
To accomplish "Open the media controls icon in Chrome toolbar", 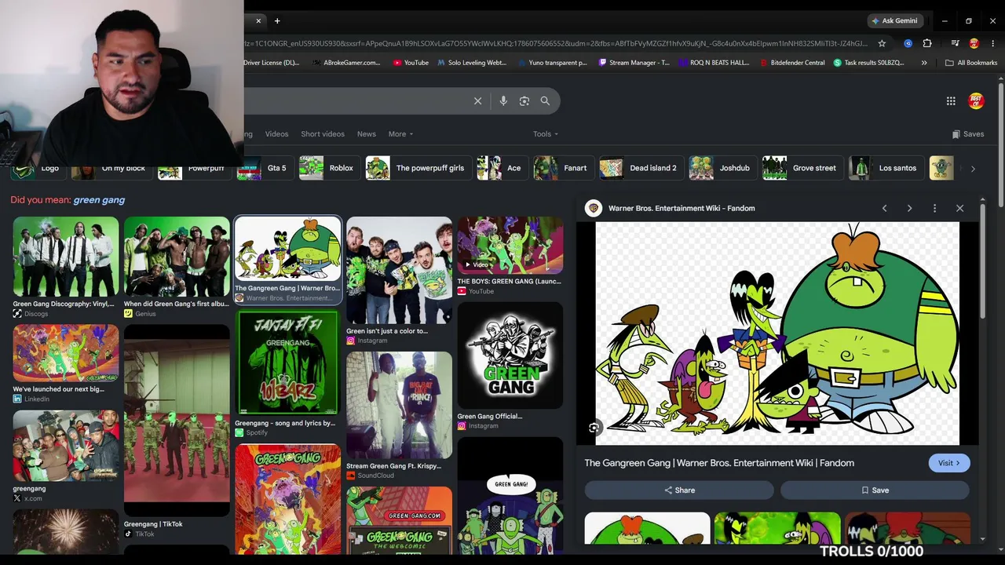I will (955, 43).
